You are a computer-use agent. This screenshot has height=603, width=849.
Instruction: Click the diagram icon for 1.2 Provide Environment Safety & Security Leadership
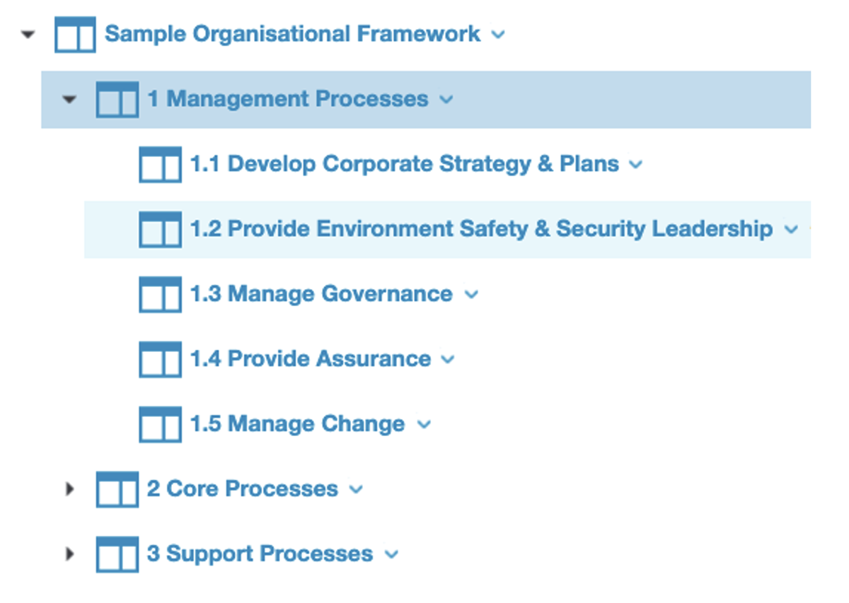point(159,229)
